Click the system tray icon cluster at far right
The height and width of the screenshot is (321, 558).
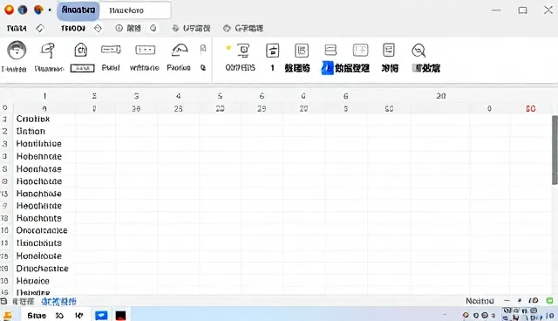point(528,314)
